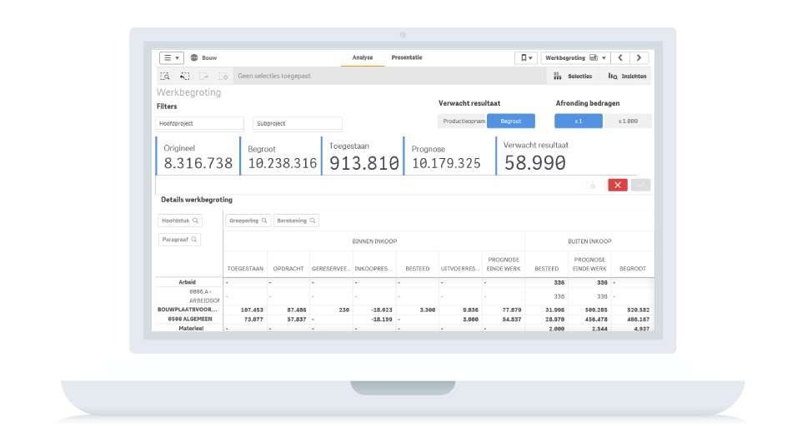Image resolution: width=792 pixels, height=441 pixels.
Task: Set afronding bedragen to x 1.000
Action: [x=628, y=121]
